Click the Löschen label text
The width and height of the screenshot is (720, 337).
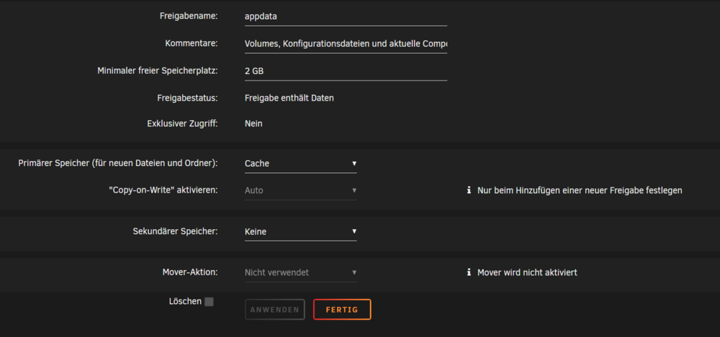pos(185,302)
